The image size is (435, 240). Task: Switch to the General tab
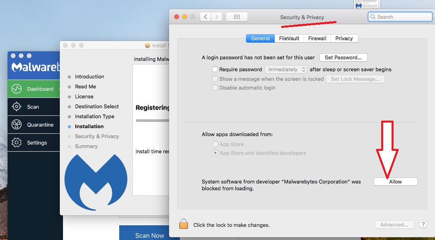click(260, 39)
